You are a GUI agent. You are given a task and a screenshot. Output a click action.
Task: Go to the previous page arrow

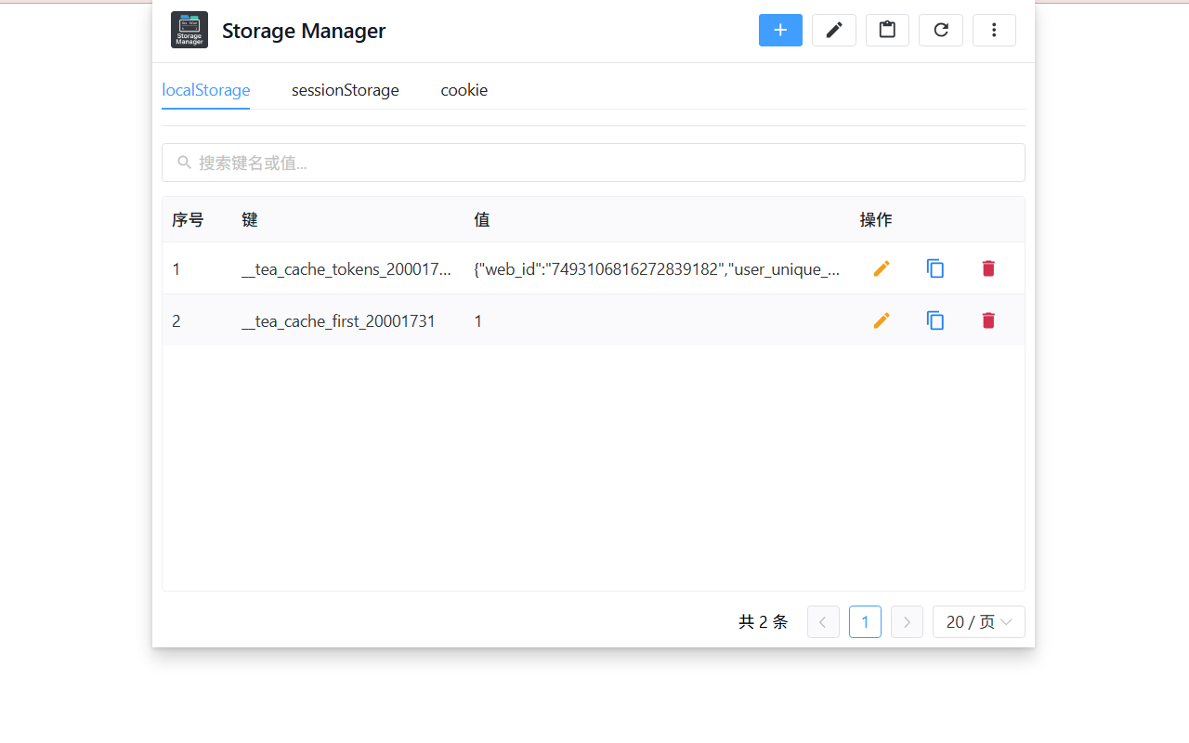[823, 622]
